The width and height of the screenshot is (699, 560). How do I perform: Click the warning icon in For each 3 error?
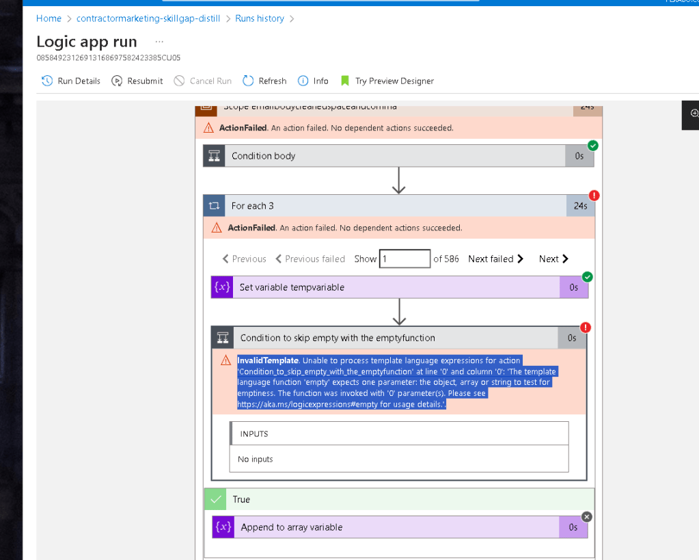click(217, 228)
